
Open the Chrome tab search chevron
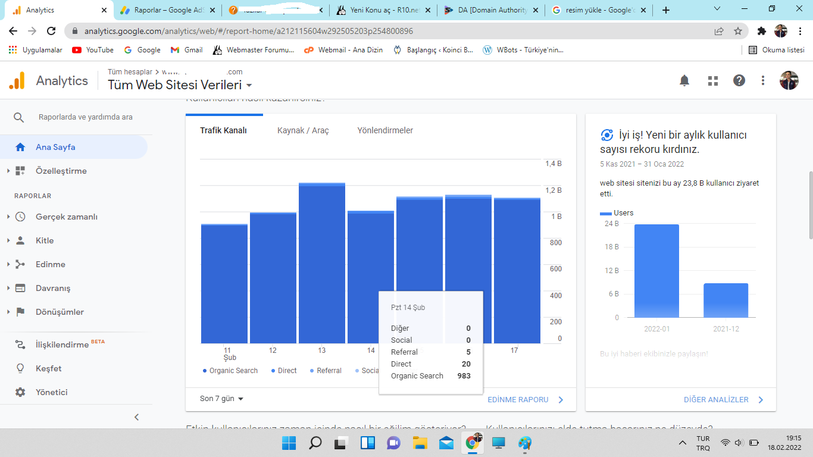[x=717, y=9]
